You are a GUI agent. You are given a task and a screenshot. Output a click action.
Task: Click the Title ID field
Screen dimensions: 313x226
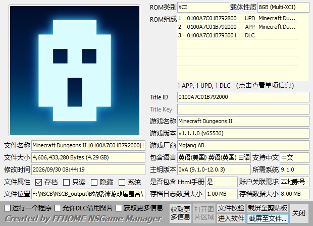(243, 97)
